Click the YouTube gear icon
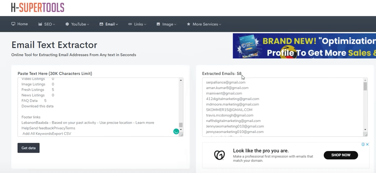 (67, 24)
